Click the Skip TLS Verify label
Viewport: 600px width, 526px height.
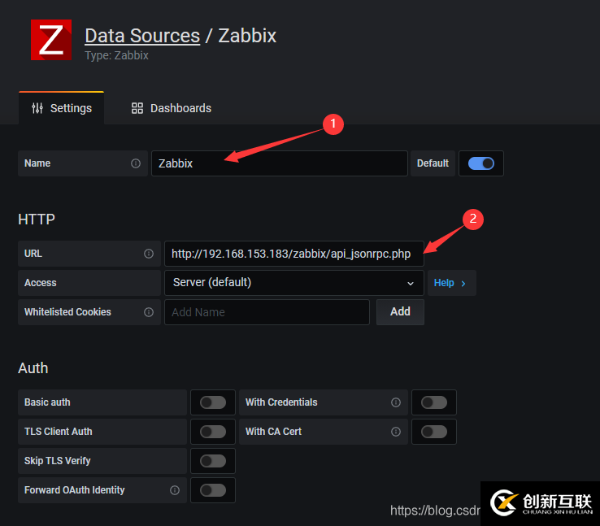click(x=58, y=461)
